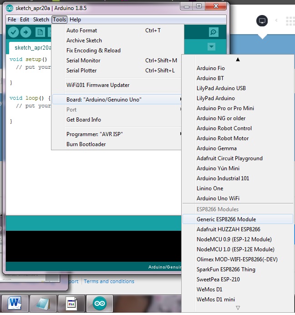The height and width of the screenshot is (315, 295).
Task: Select Adafruit Circuit Playground
Action: [238, 159]
